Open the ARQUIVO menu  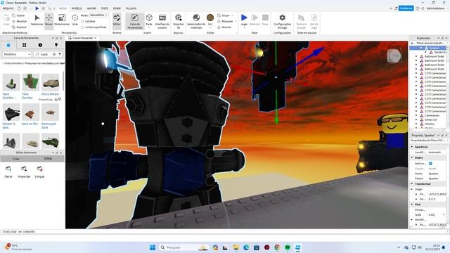(8, 8)
